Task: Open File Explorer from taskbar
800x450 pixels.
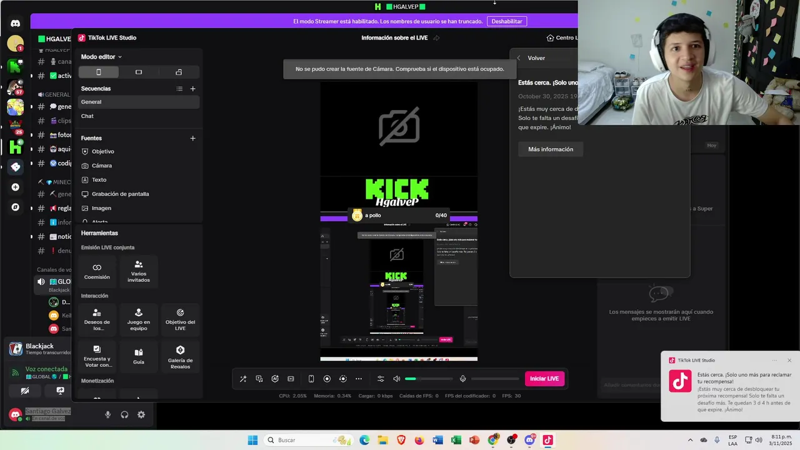Action: click(382, 440)
